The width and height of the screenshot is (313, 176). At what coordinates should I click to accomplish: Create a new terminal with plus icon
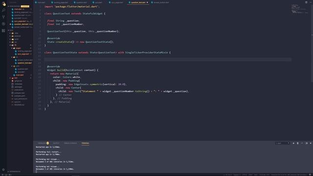(x=293, y=143)
